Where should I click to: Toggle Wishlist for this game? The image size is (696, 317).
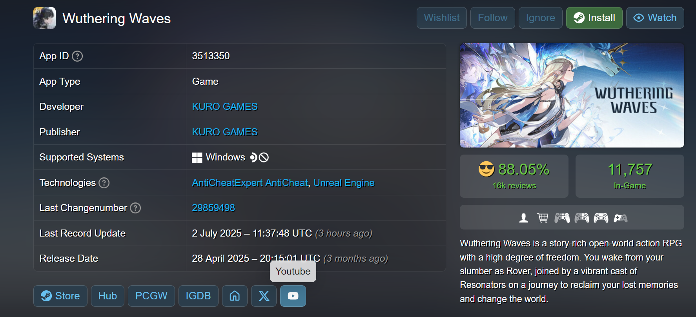(x=442, y=18)
